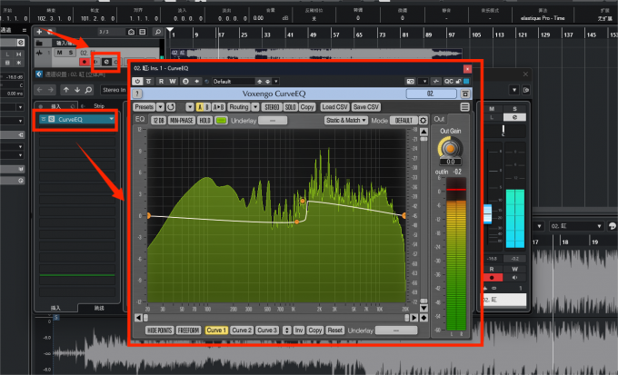Click the Copy button next to SOLO
The image size is (618, 375).
307,107
